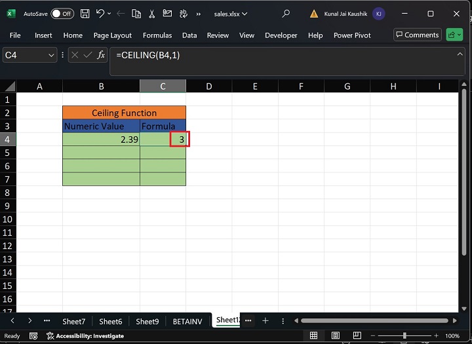Click the Enter checkmark in formula bar
The height and width of the screenshot is (344, 472).
[x=88, y=55]
